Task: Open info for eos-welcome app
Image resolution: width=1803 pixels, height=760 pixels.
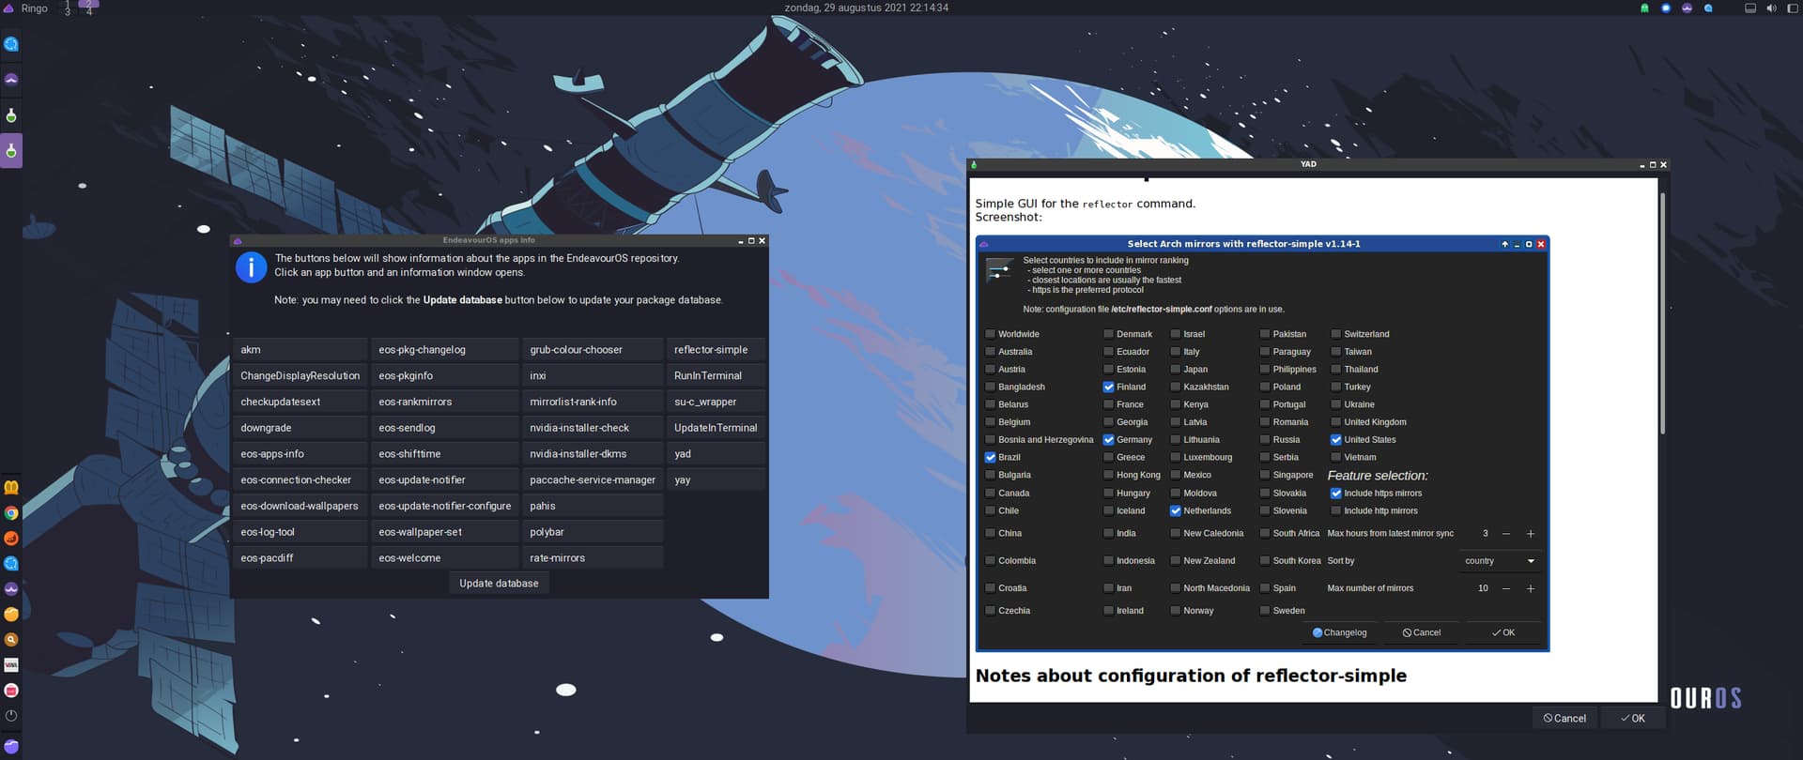Action: click(445, 558)
